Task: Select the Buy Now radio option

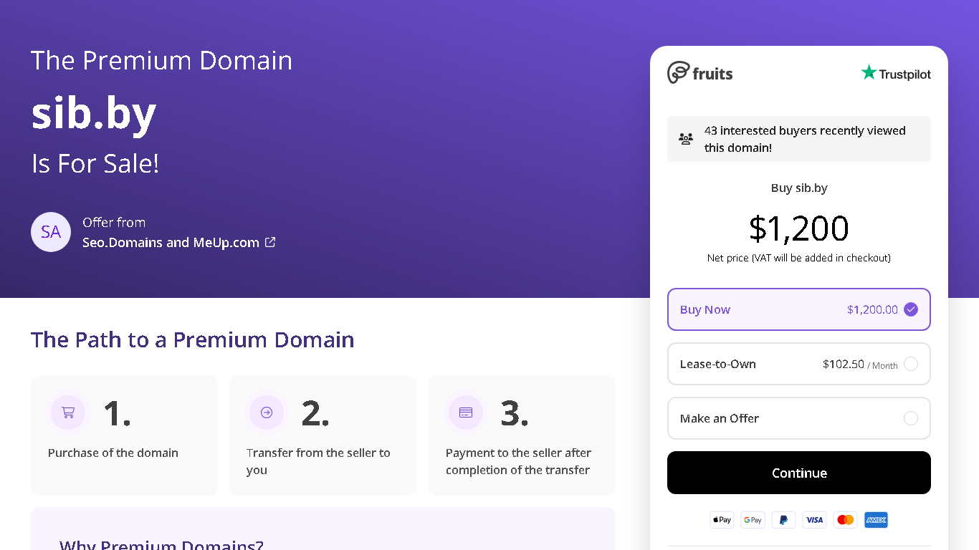Action: (x=799, y=309)
